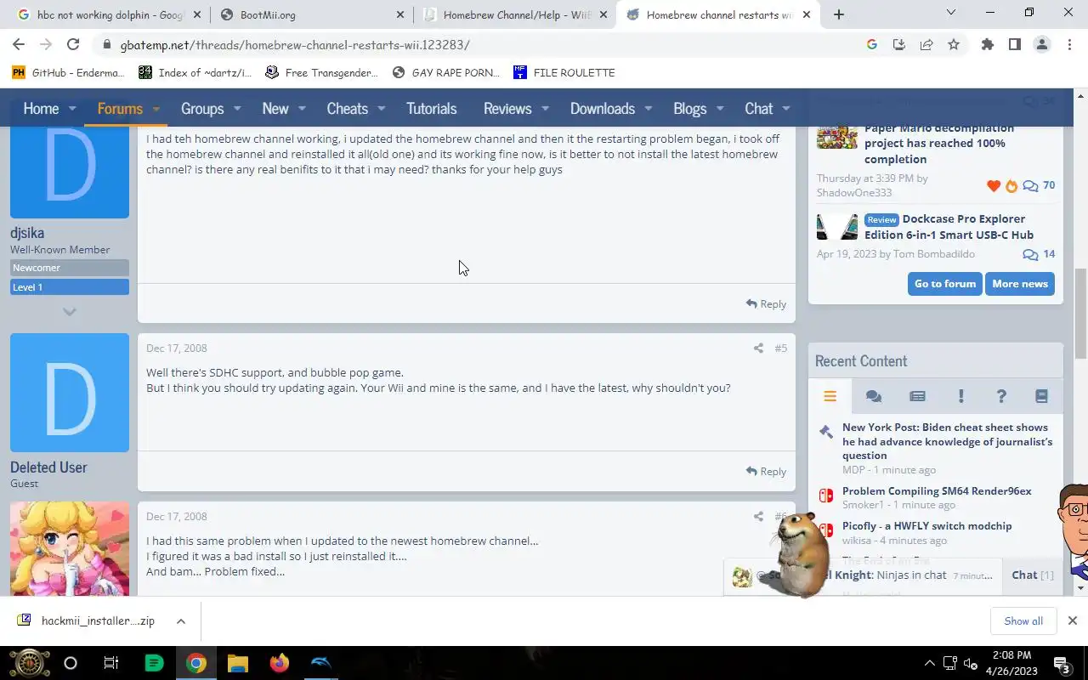Click the share icon on post #5

tap(758, 348)
